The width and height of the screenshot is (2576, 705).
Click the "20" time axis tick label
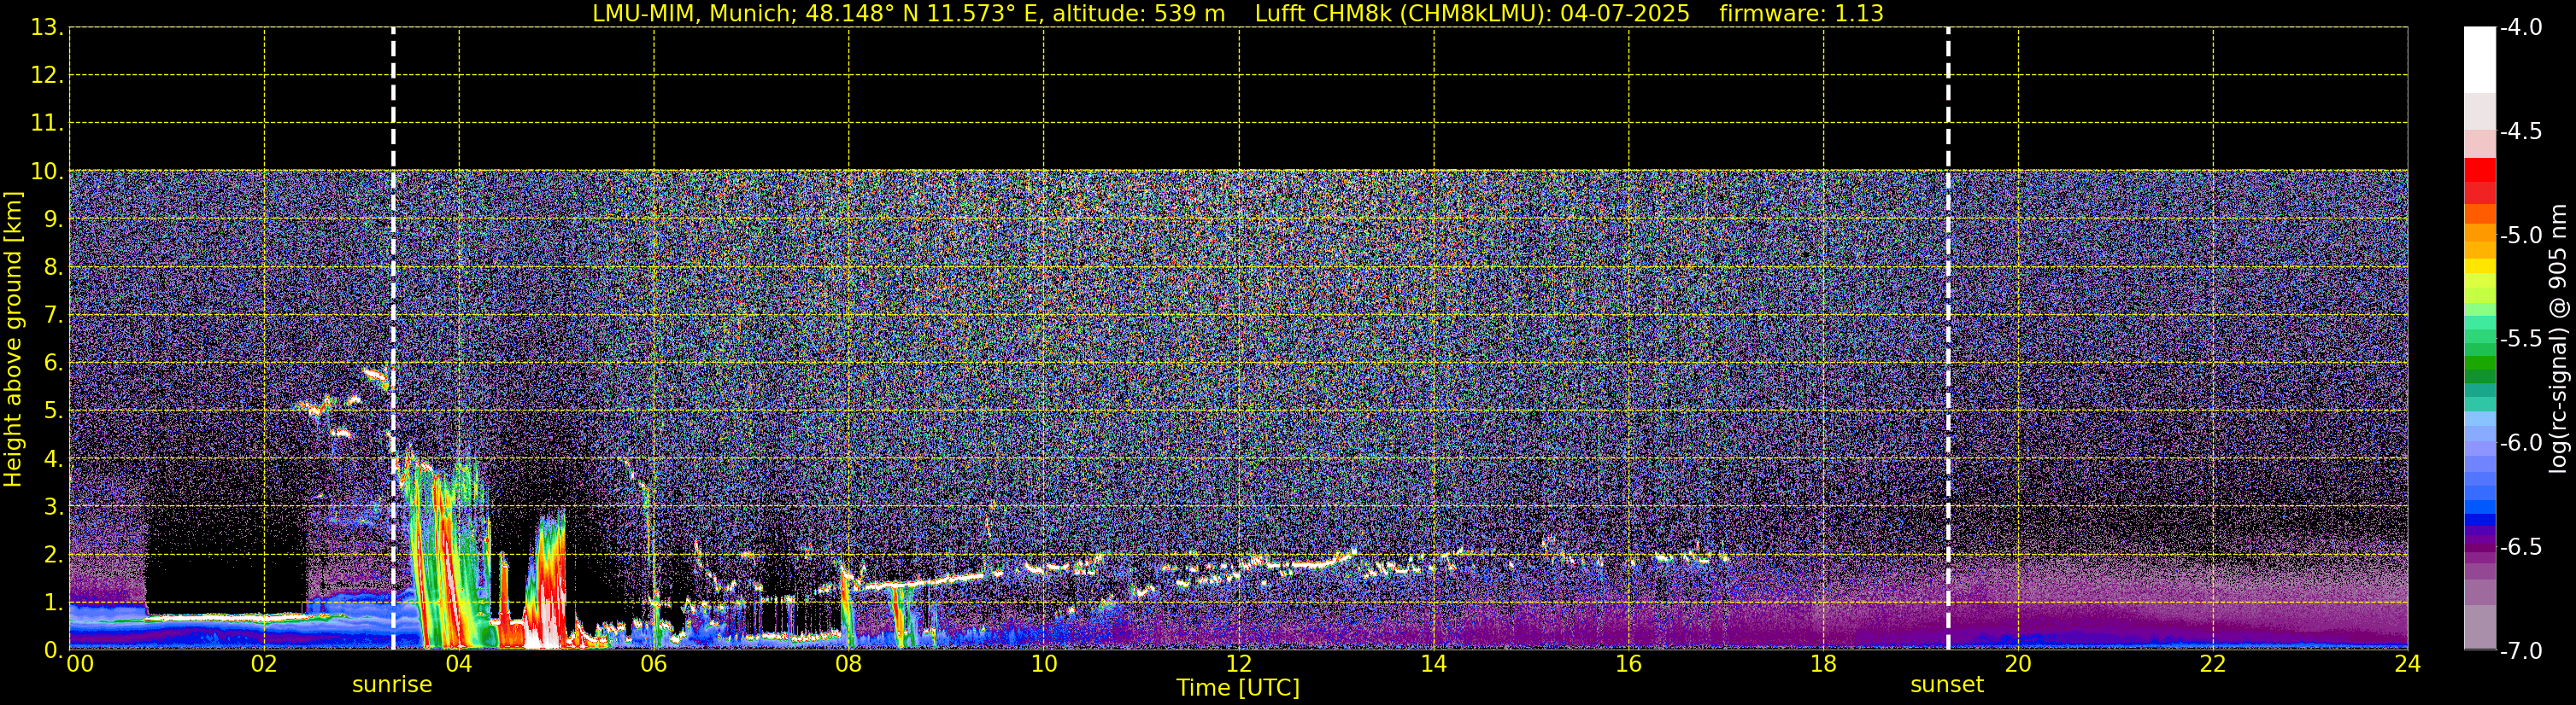pyautogui.click(x=2018, y=664)
